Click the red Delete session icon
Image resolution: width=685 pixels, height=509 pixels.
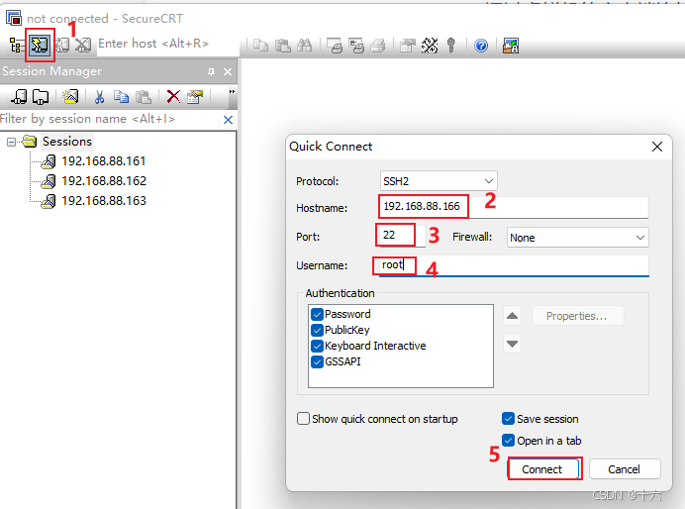(x=173, y=97)
